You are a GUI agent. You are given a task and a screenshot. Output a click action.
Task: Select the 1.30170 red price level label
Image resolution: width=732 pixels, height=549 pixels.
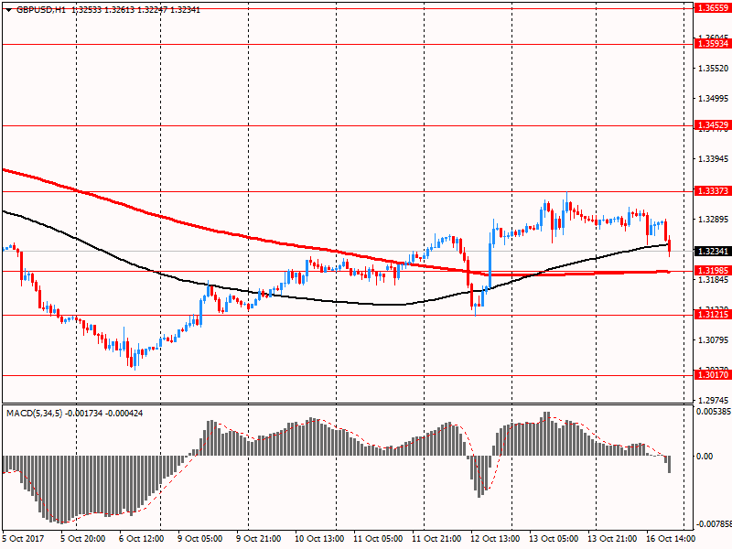tap(713, 375)
